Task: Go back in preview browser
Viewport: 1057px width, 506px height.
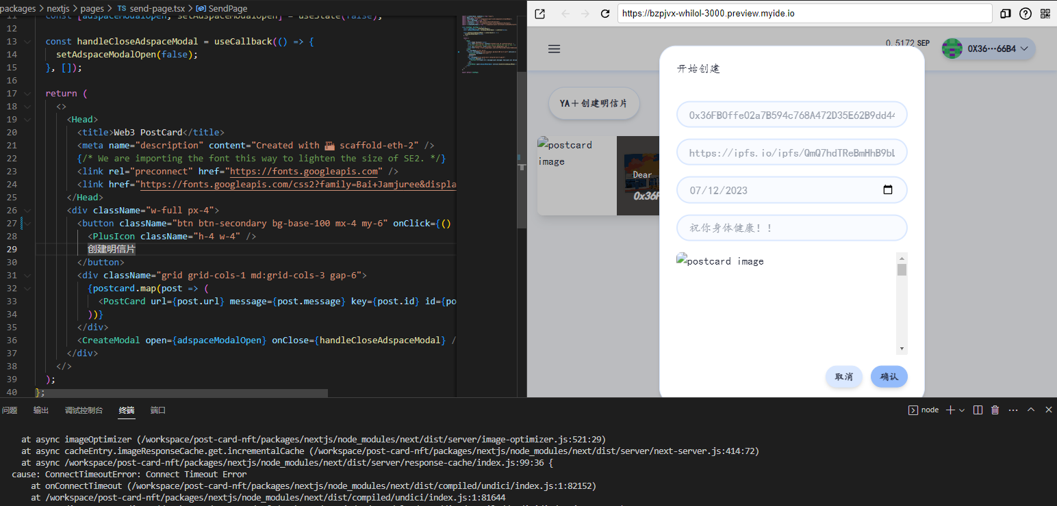Action: (x=565, y=14)
